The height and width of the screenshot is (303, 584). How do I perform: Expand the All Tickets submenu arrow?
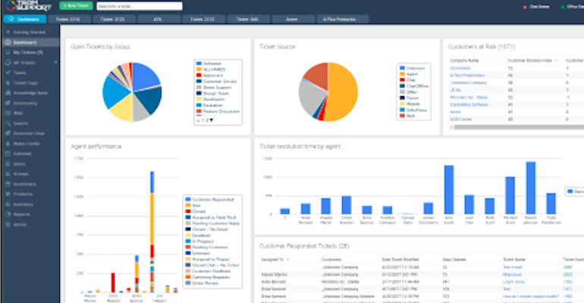coord(55,62)
